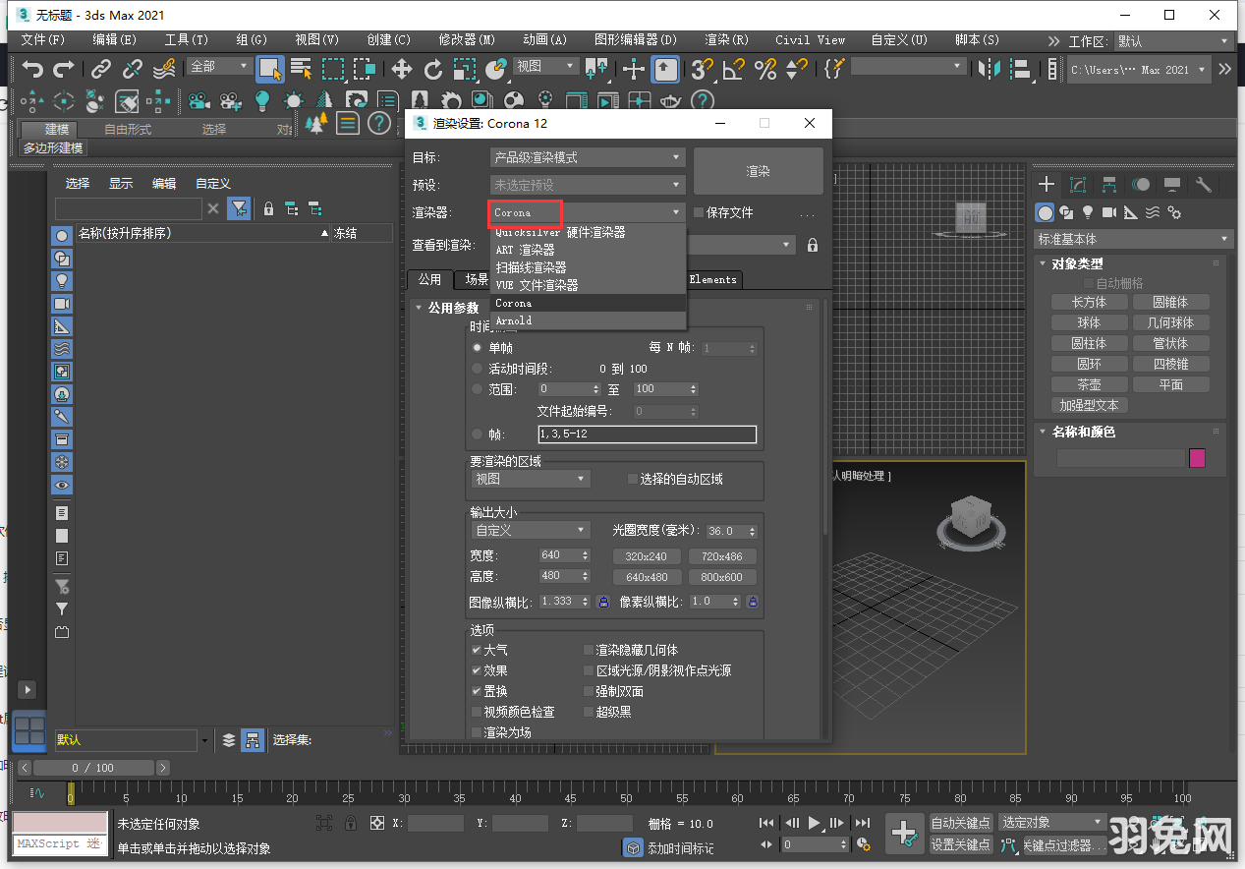
Task: Enable the 保存文件 checkbox
Action: tap(699, 212)
